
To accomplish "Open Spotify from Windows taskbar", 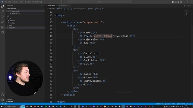I will click(x=46, y=106).
